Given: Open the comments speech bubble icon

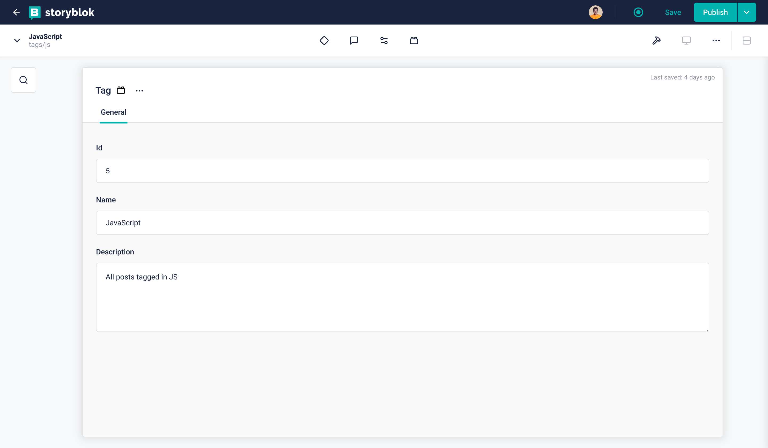Looking at the screenshot, I should point(354,41).
